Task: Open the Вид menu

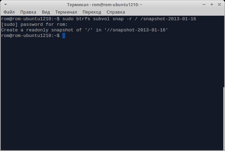Action: click(x=46, y=12)
